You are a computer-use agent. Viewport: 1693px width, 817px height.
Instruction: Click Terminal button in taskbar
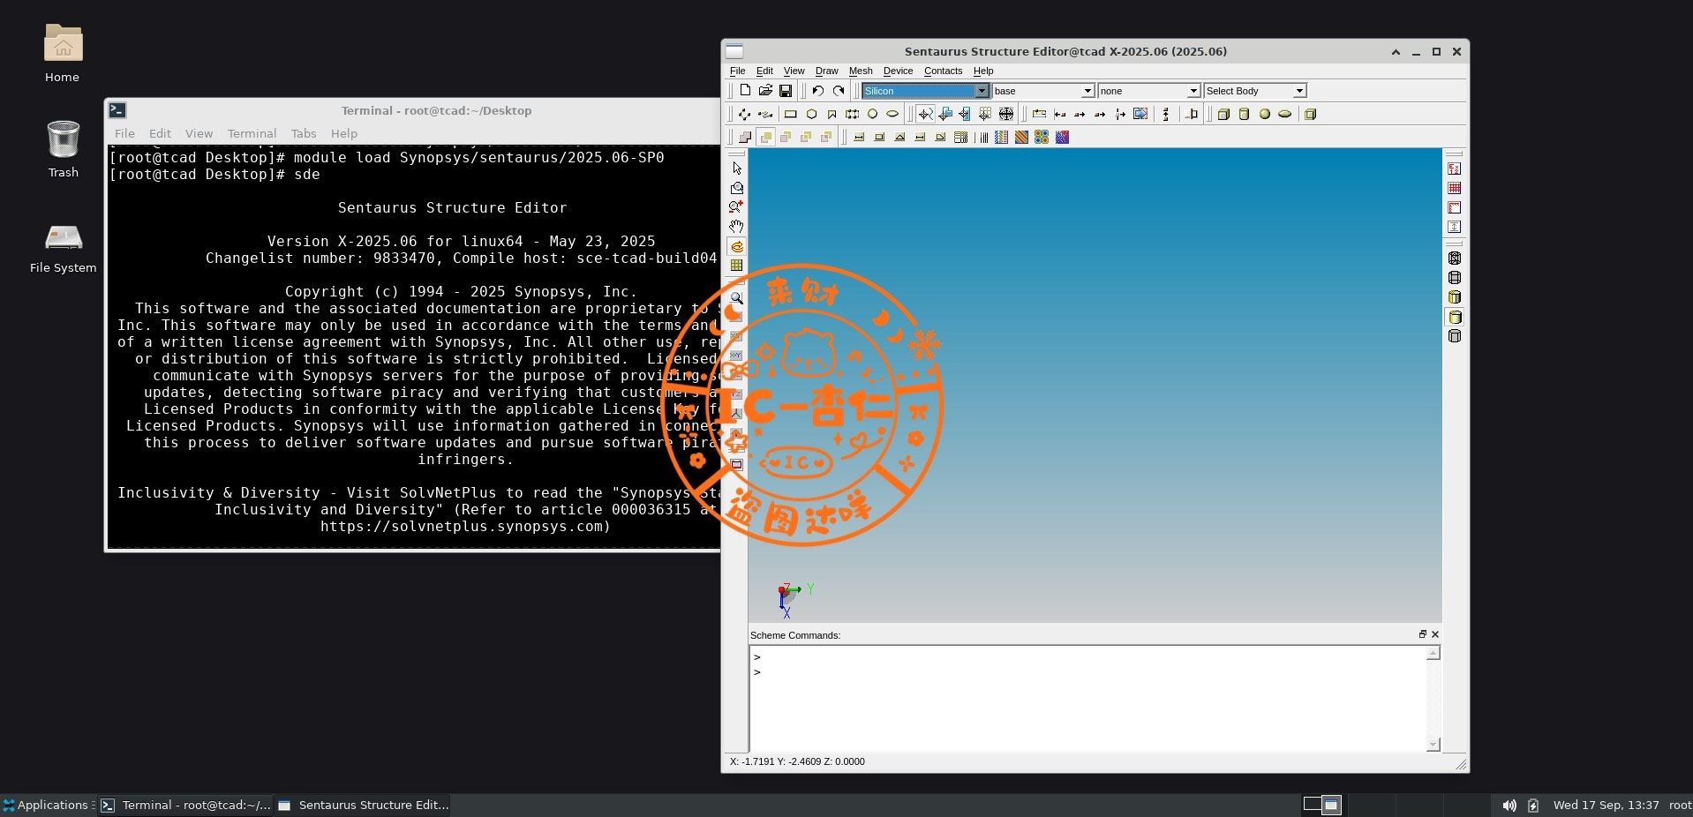(x=186, y=805)
